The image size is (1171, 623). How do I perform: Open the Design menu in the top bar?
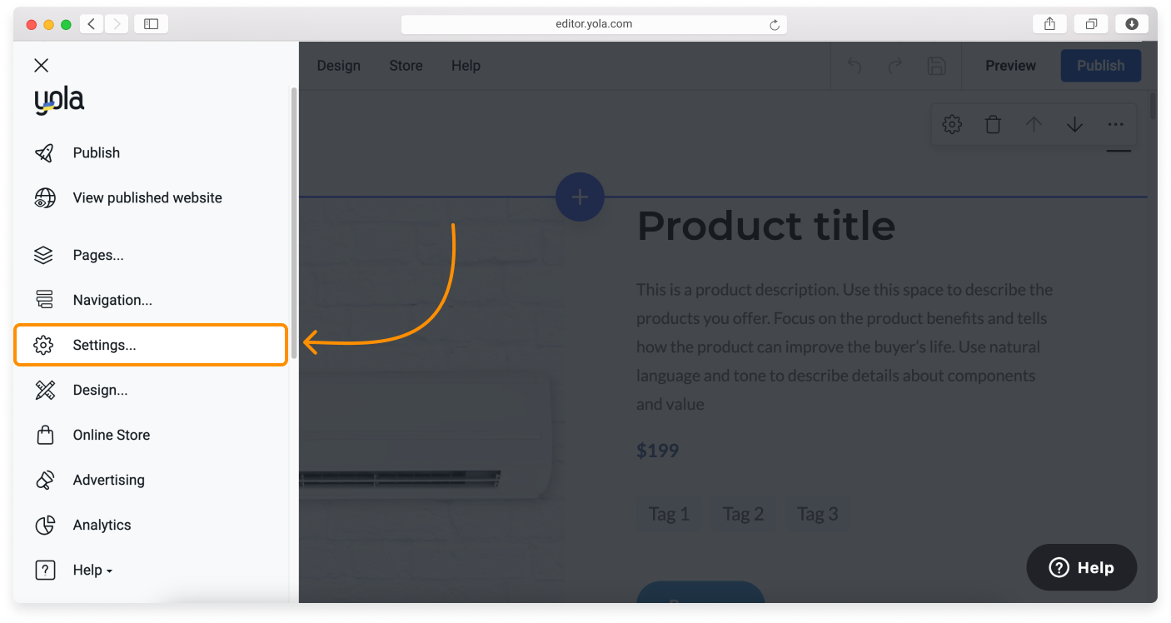coord(338,65)
